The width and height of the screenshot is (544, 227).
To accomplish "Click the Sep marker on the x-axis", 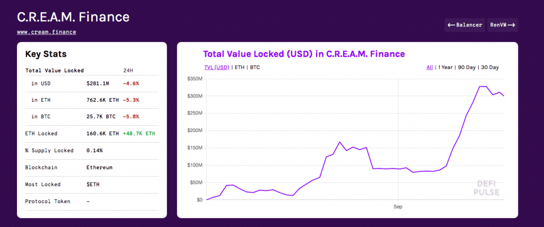I will pyautogui.click(x=398, y=207).
